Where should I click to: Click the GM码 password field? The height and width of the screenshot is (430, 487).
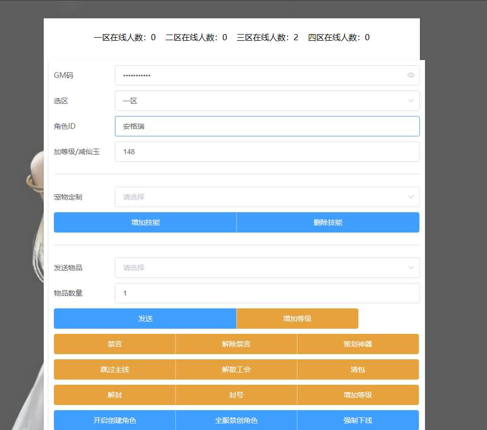point(259,75)
